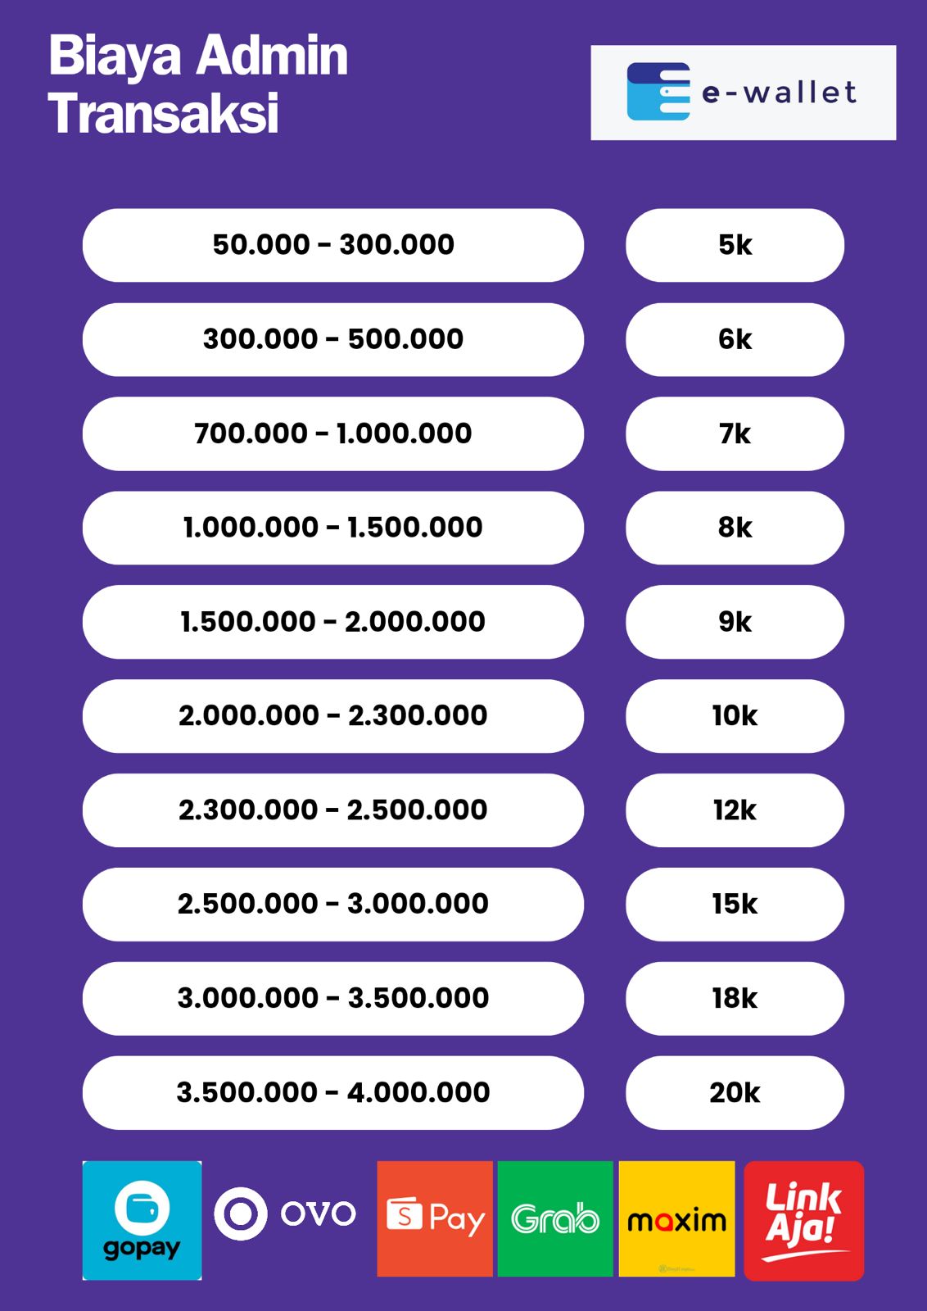Viewport: 927px width, 1311px height.
Task: Click the red LinkAja logo
Action: click(x=803, y=1220)
